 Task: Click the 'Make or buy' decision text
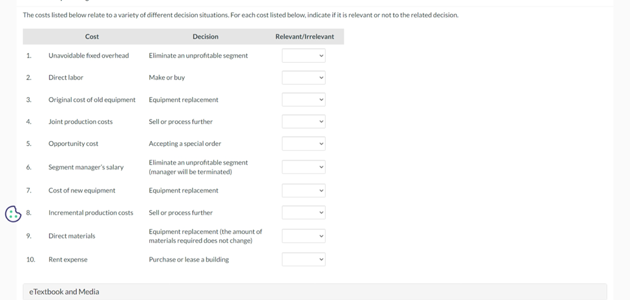click(167, 78)
